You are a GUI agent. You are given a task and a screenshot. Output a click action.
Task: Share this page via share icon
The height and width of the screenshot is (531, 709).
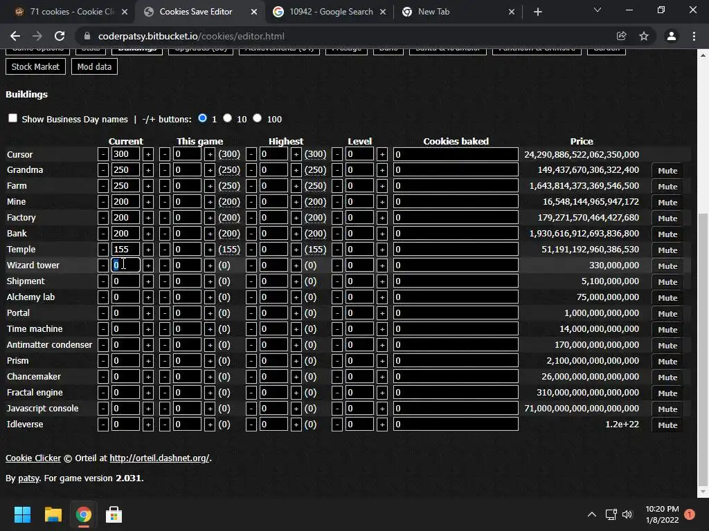point(621,36)
